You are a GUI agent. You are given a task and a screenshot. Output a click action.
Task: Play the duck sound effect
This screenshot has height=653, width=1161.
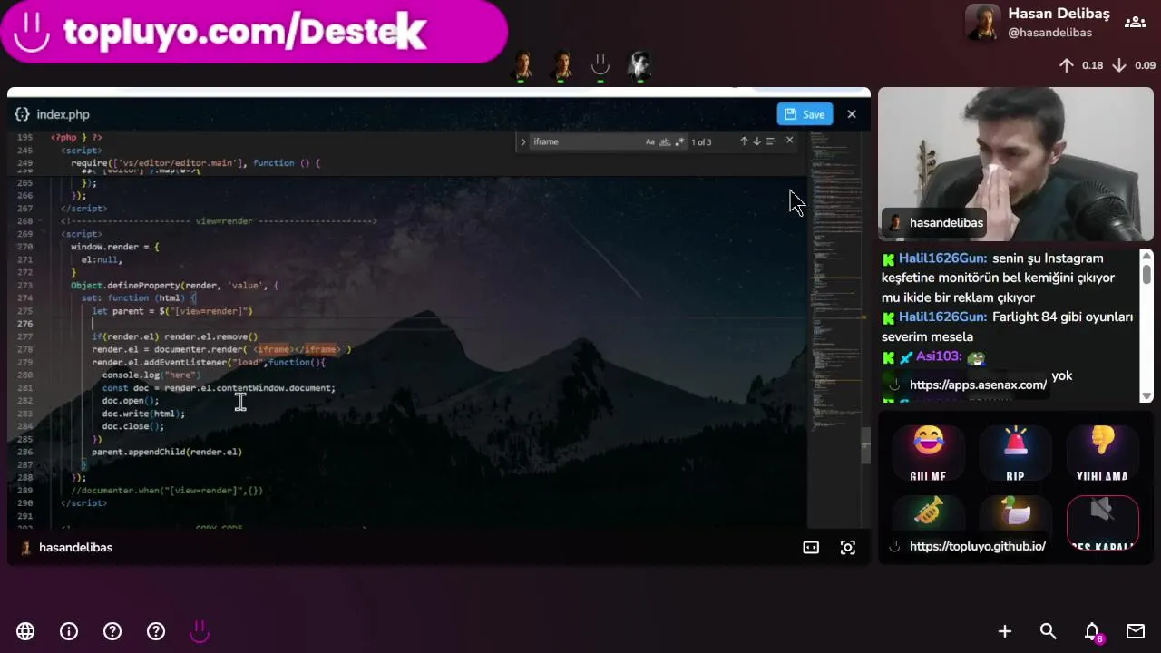coord(1016,512)
